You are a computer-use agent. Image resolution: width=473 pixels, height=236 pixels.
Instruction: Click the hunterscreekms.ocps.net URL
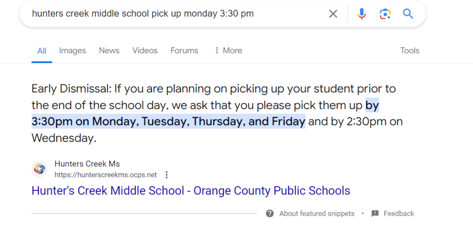coord(106,175)
